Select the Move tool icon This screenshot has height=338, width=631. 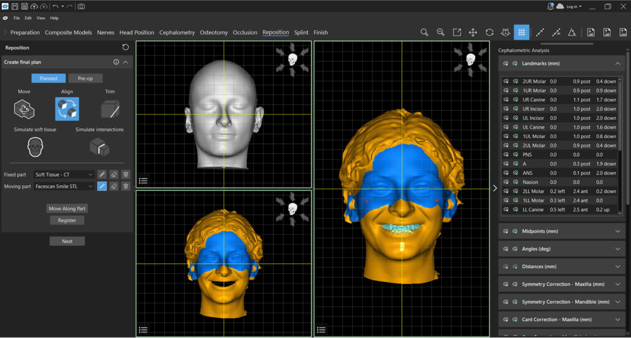pyautogui.click(x=24, y=109)
